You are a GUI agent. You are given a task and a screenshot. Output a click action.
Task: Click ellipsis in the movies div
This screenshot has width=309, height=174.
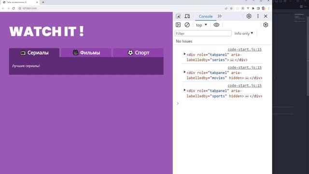pyautogui.click(x=247, y=78)
